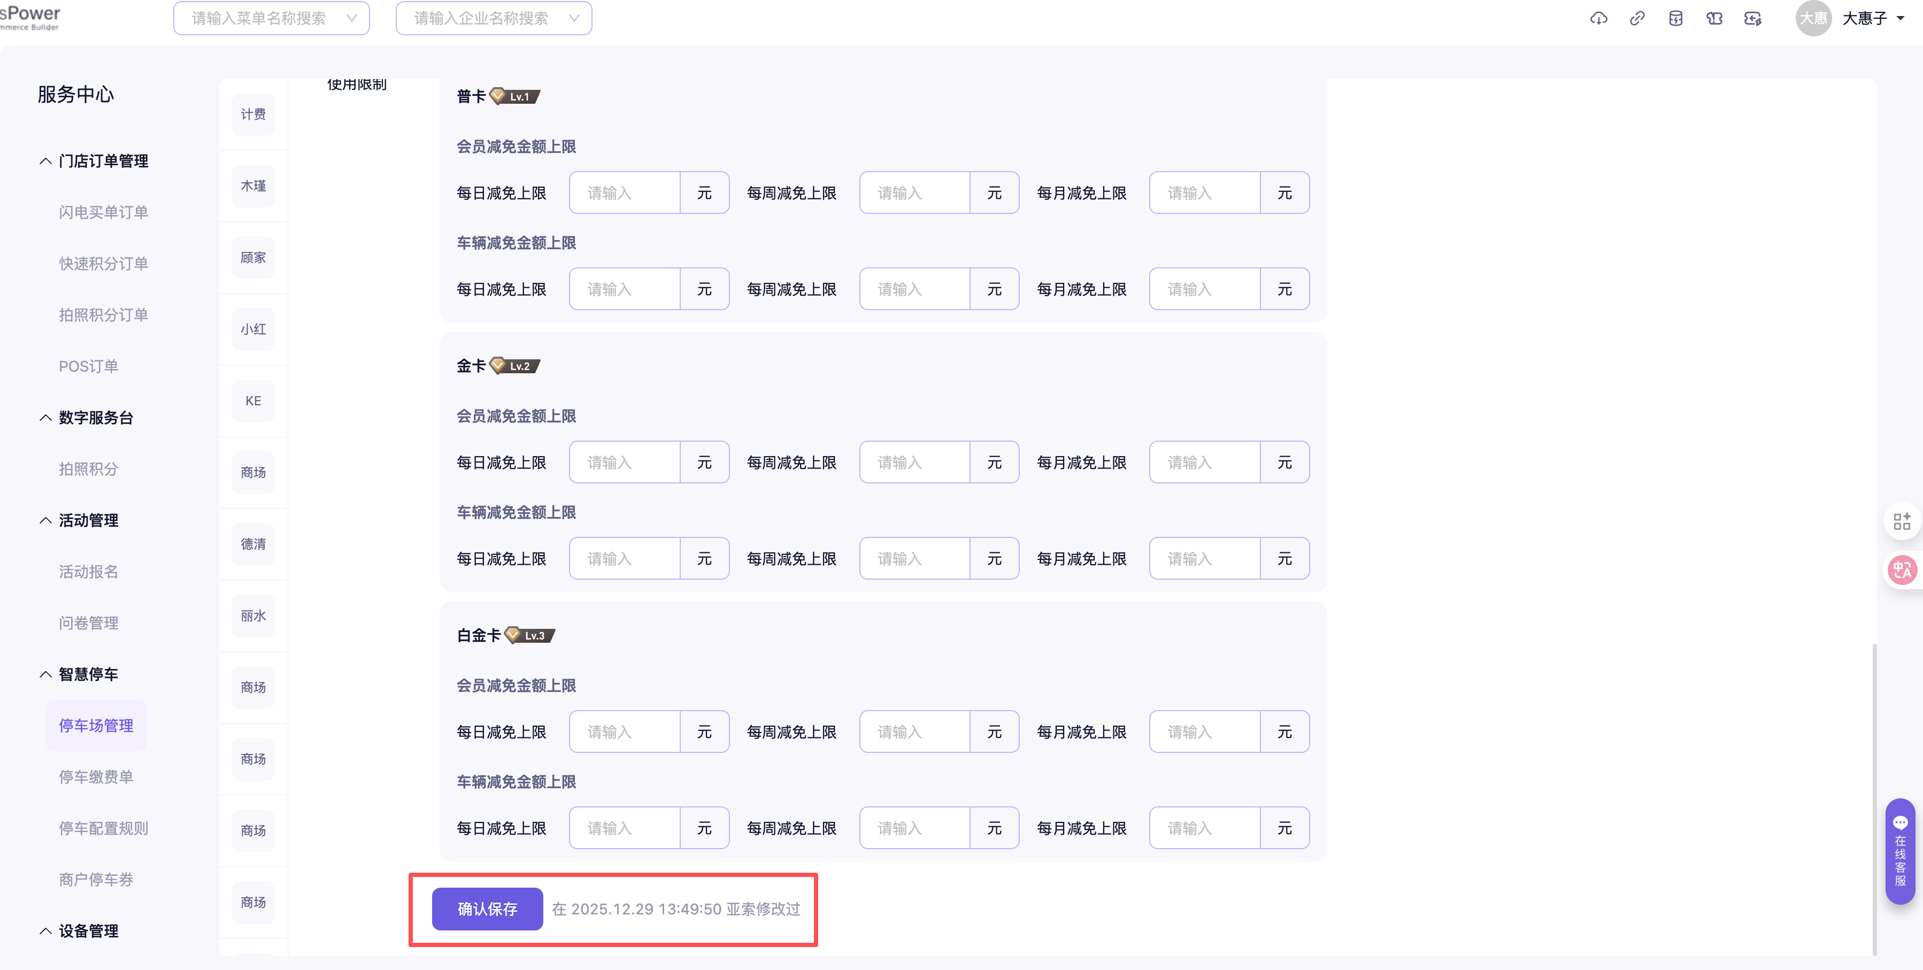Click the cloud download icon in header
1923x970 pixels.
[1598, 19]
